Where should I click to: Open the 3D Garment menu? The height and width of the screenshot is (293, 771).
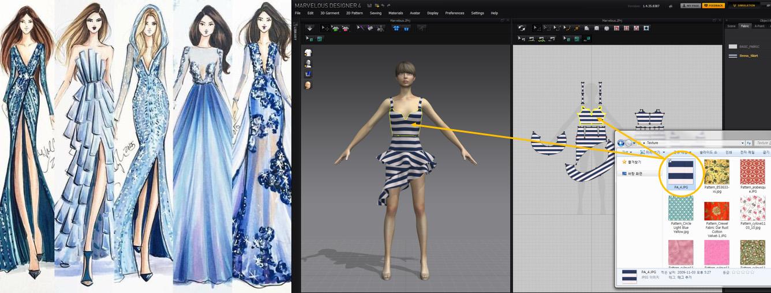pyautogui.click(x=330, y=13)
